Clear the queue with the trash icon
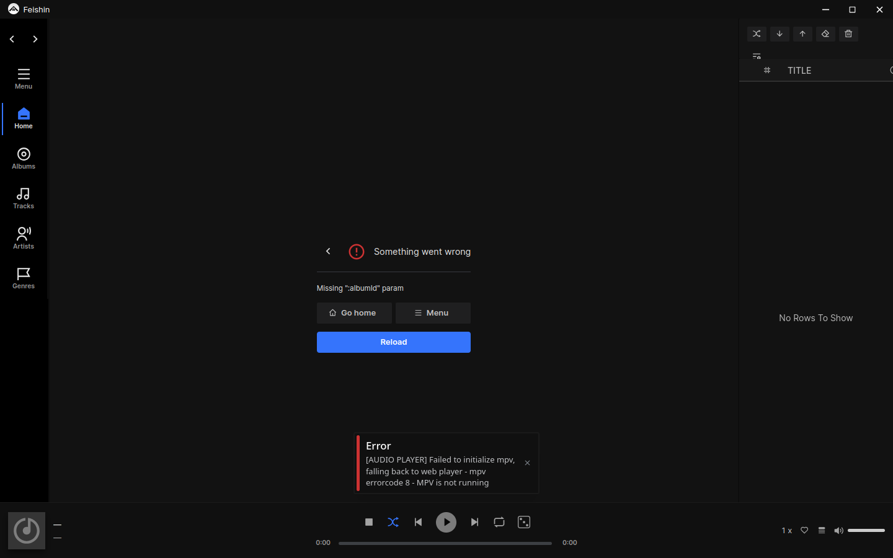Viewport: 893px width, 558px height. point(848,34)
